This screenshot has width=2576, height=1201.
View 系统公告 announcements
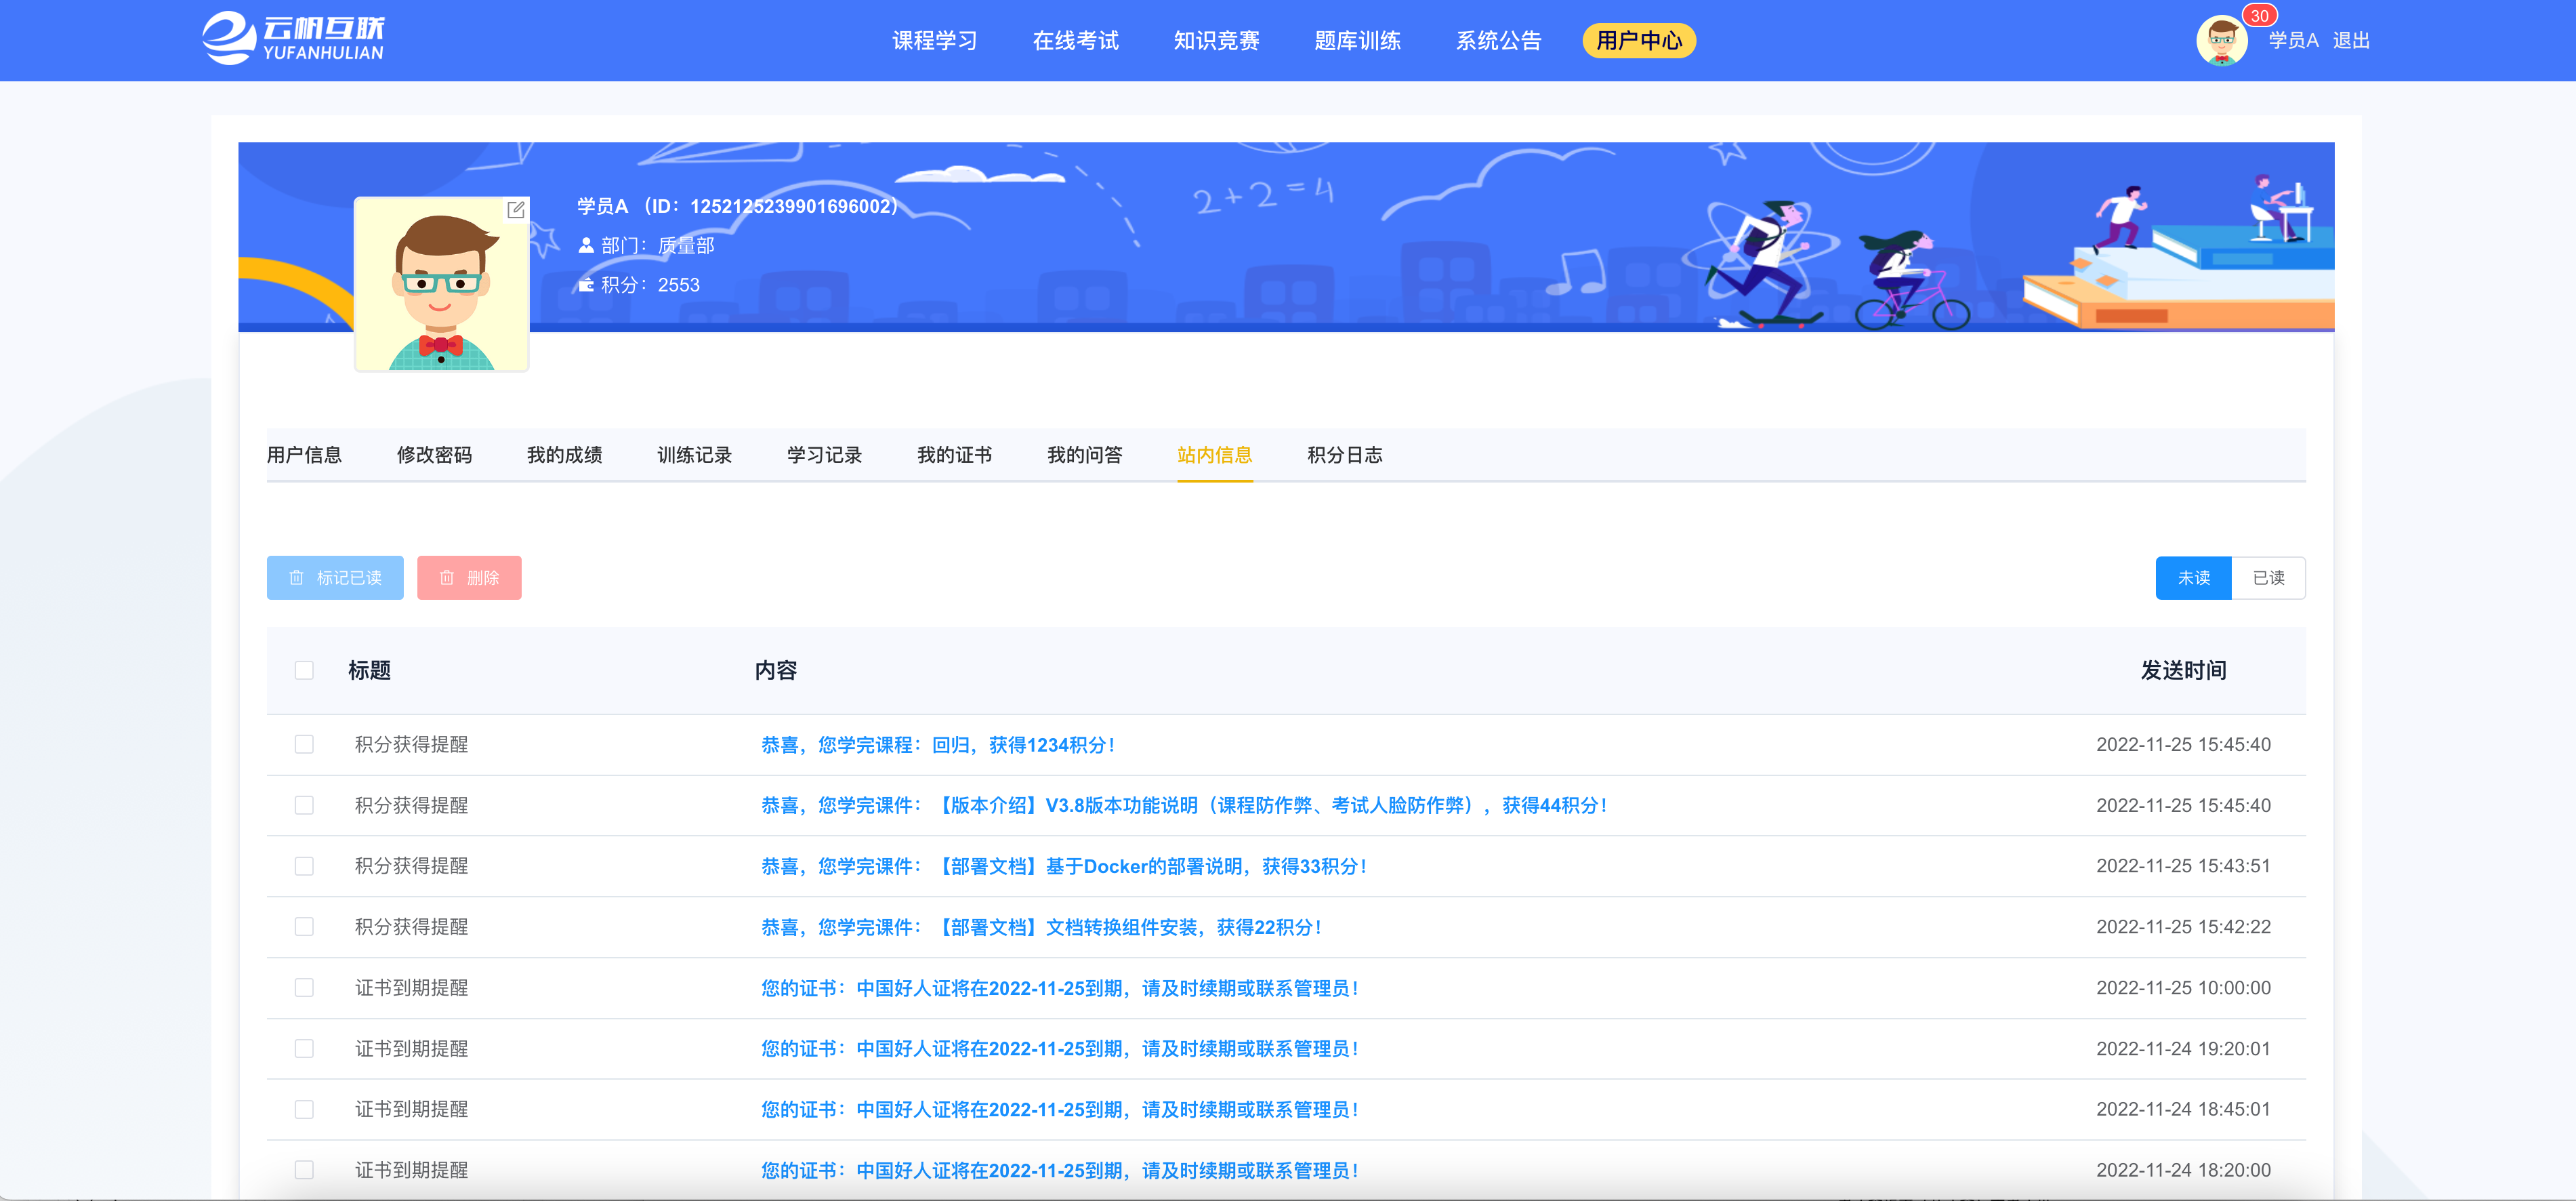coord(1498,41)
